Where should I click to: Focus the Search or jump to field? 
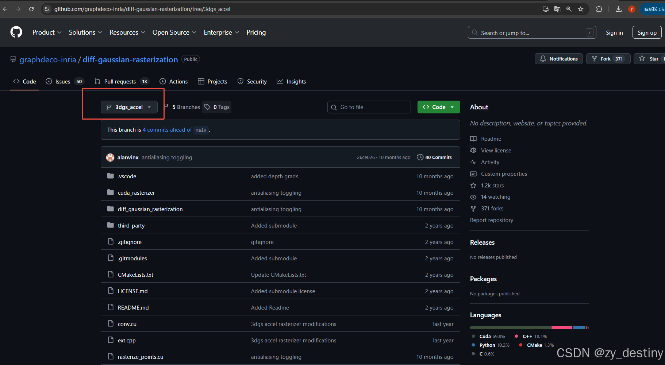[532, 32]
